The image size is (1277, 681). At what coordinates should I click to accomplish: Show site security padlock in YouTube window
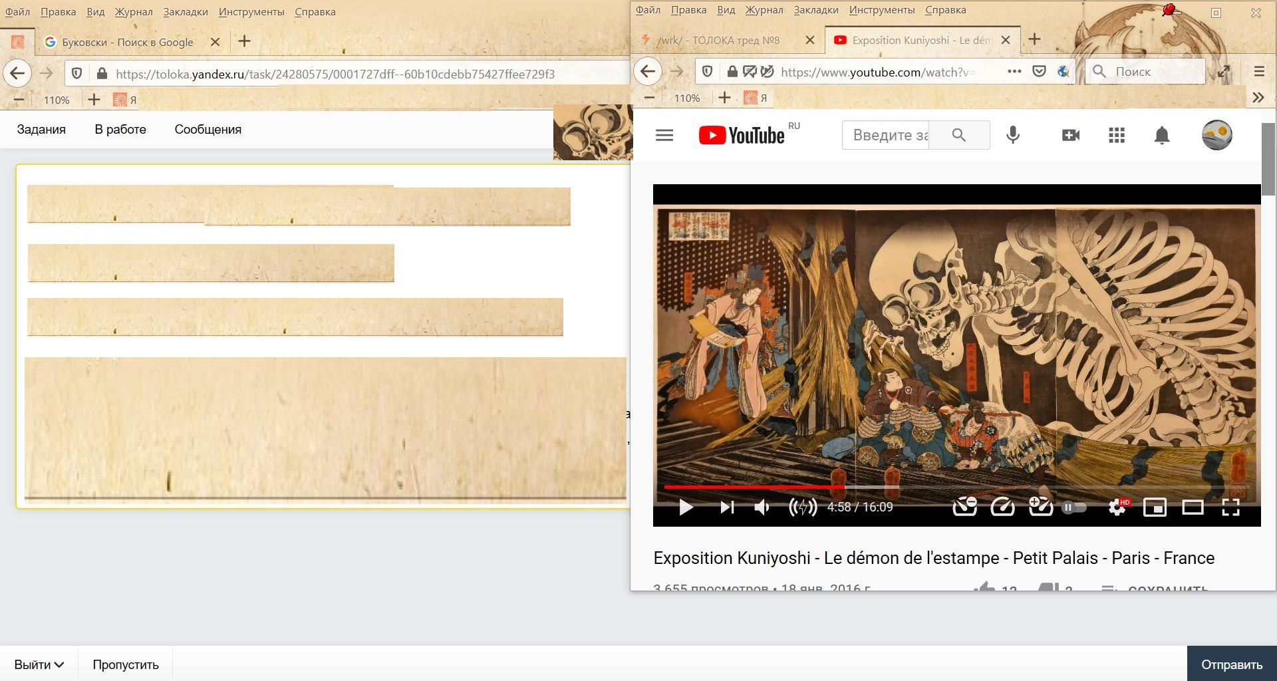coord(732,71)
